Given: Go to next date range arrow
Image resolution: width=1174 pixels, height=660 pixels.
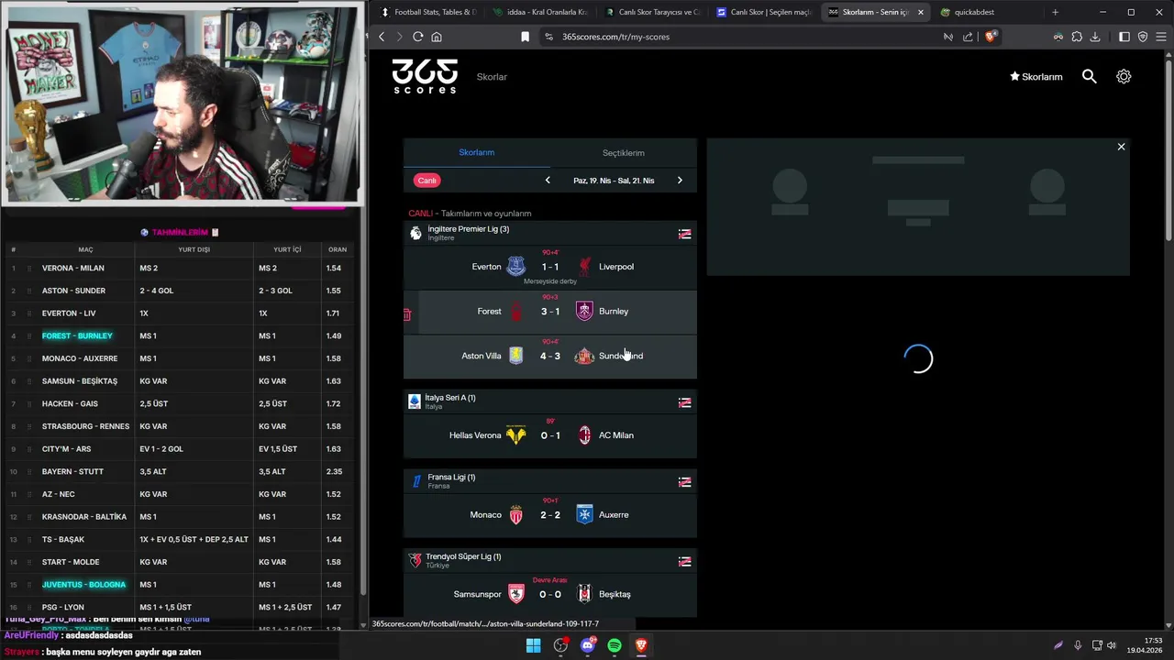Looking at the screenshot, I should coord(680,181).
